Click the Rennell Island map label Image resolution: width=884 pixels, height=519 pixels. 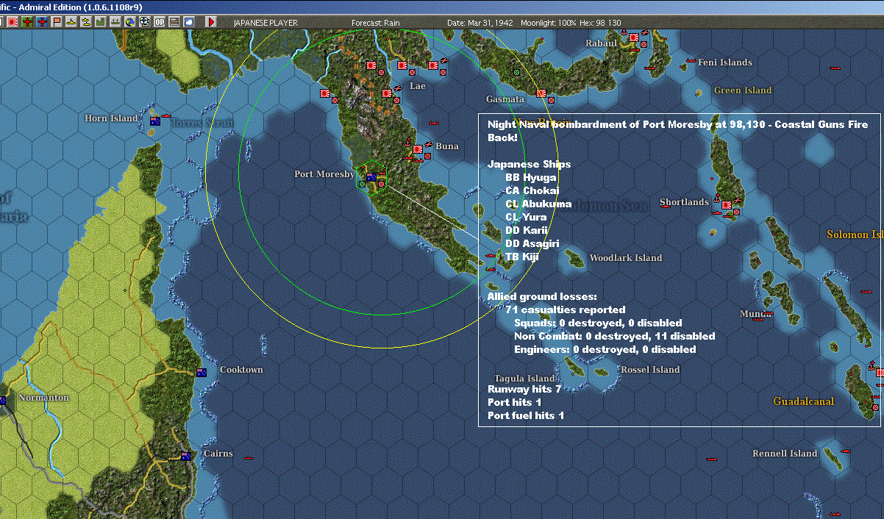point(785,454)
